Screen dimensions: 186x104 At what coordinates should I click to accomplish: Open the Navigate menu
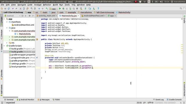[x=22, y=5]
